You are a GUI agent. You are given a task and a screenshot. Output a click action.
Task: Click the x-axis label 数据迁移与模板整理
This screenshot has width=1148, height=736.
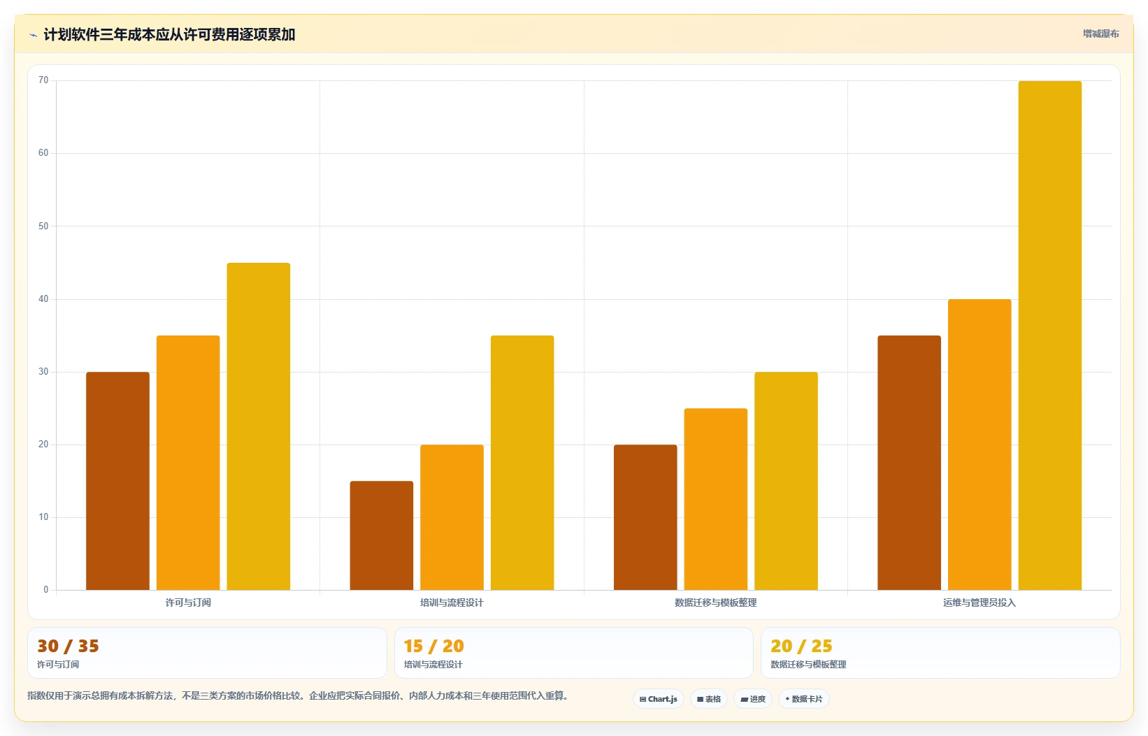coord(716,602)
